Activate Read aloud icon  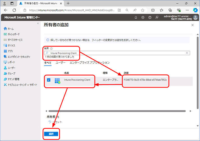point(135,10)
